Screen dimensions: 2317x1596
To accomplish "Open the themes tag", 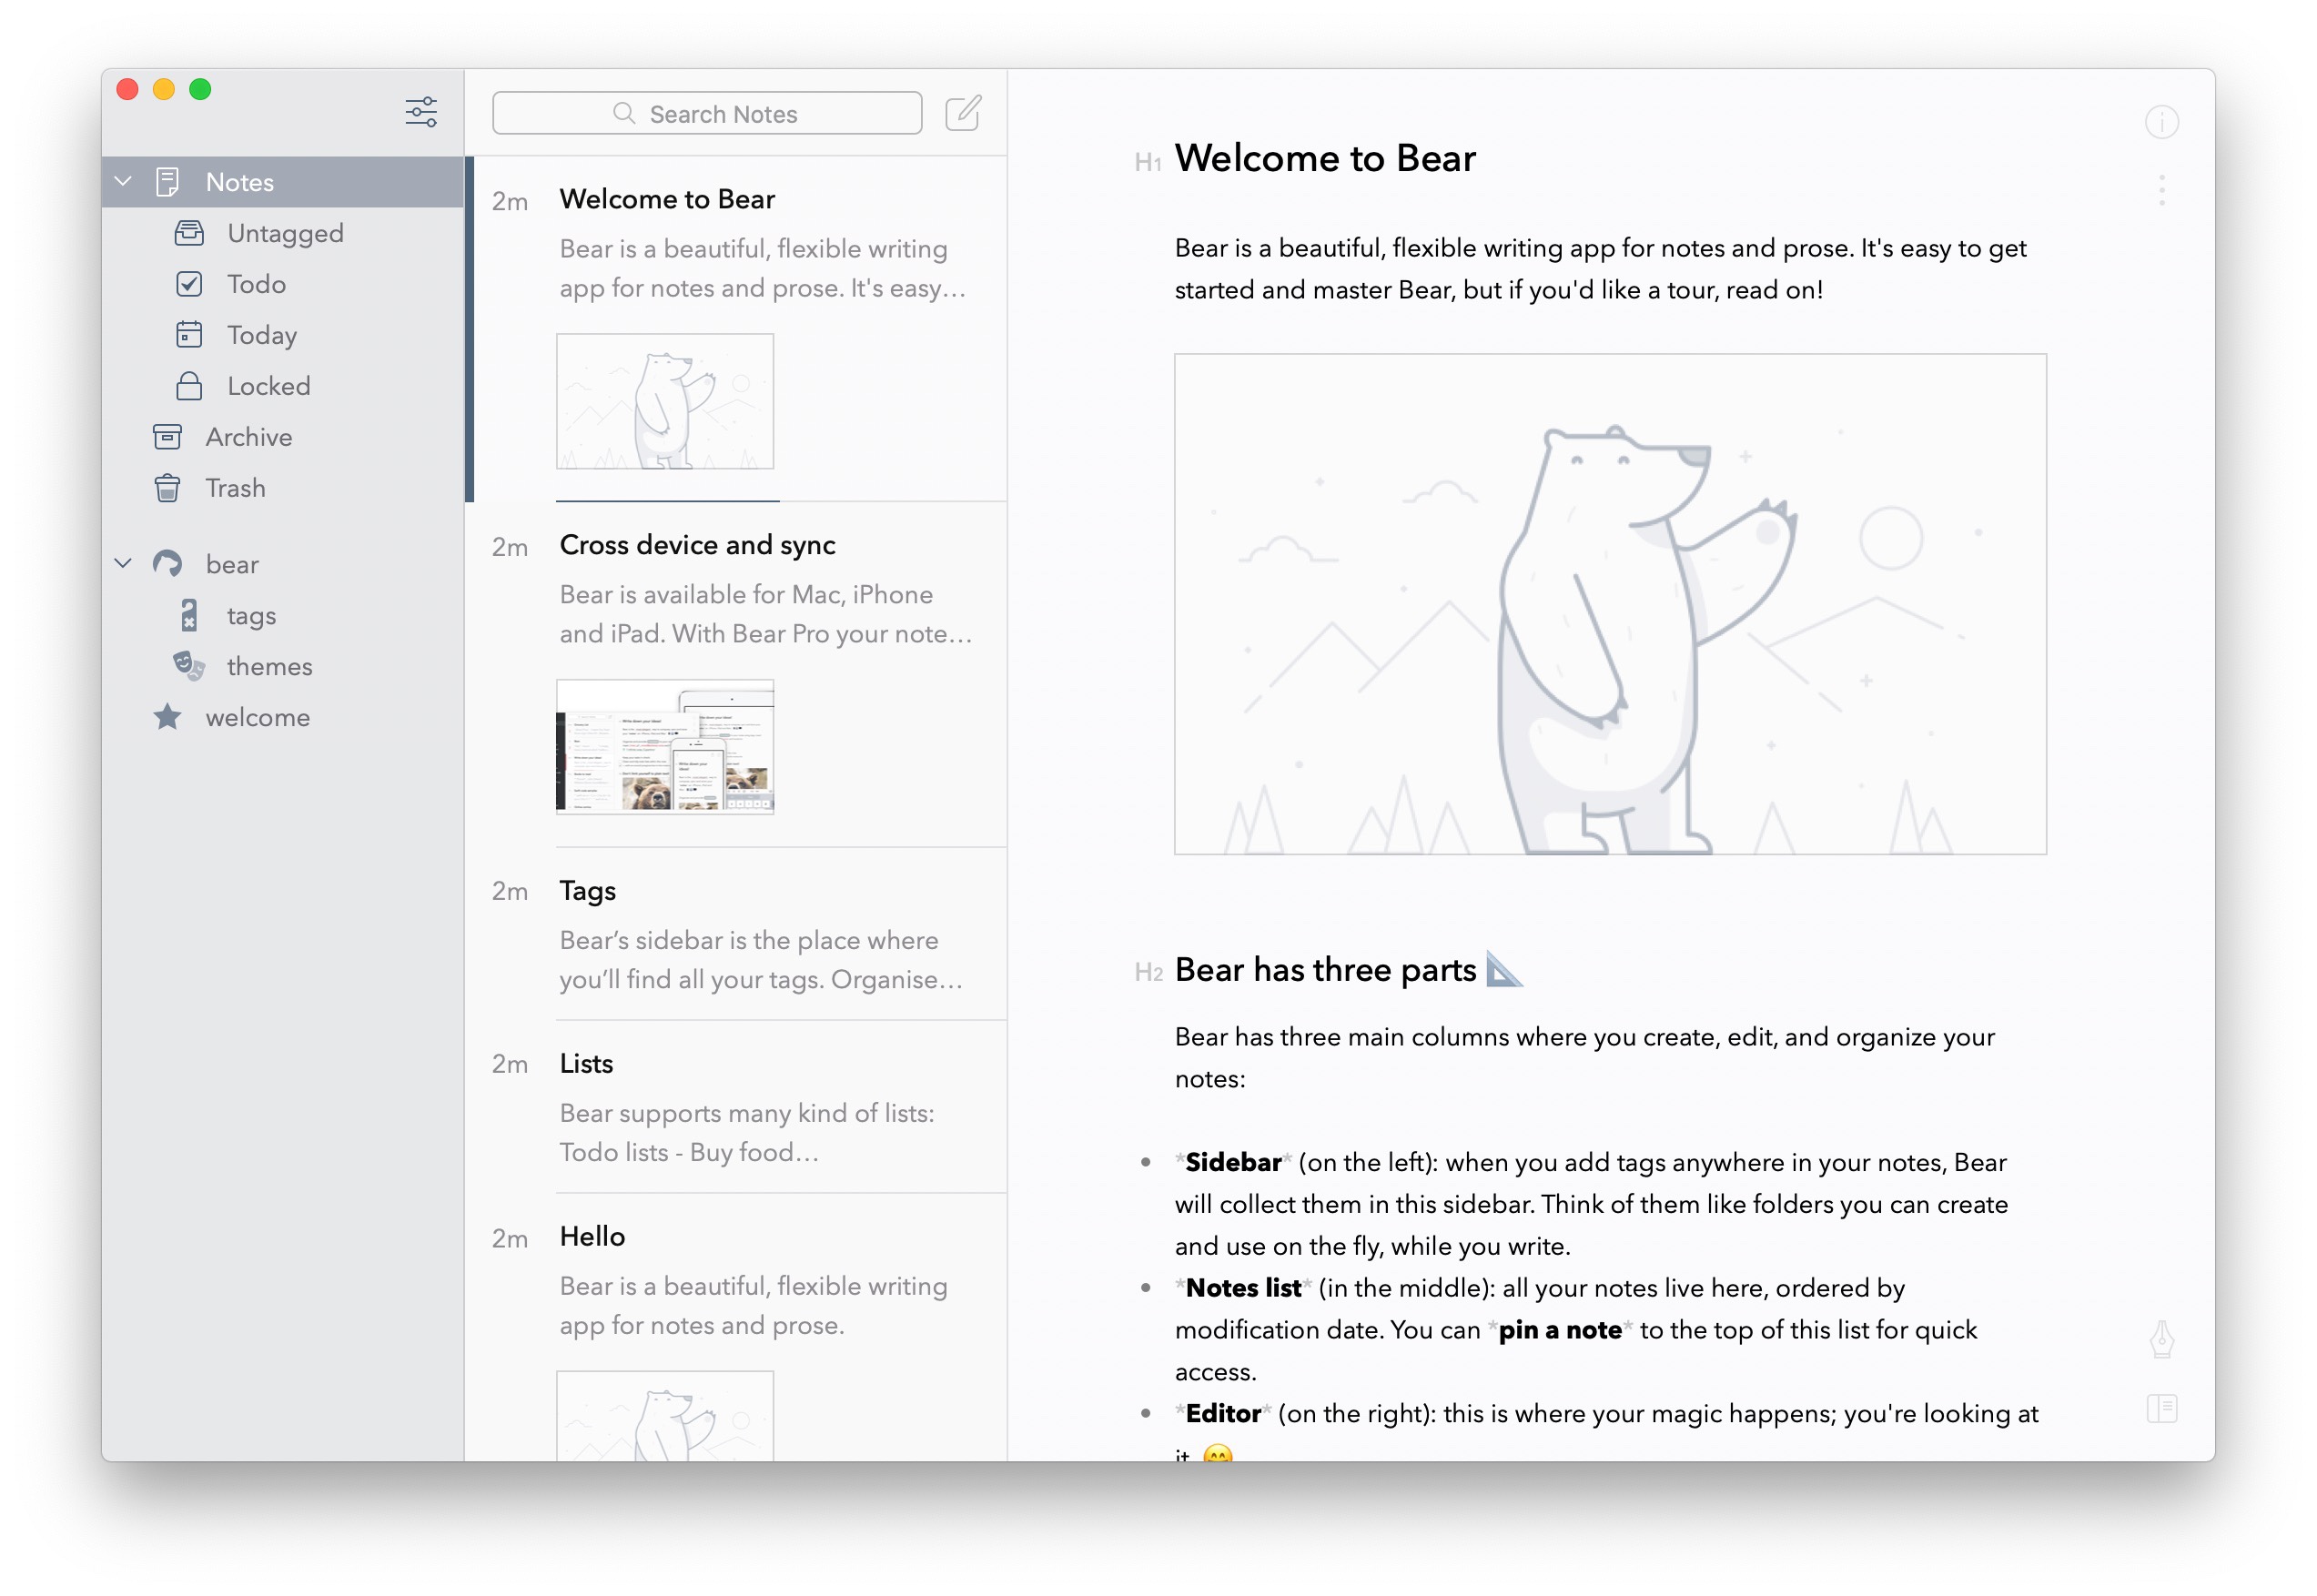I will [x=269, y=667].
